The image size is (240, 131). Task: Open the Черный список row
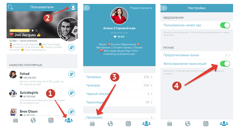click(119, 94)
